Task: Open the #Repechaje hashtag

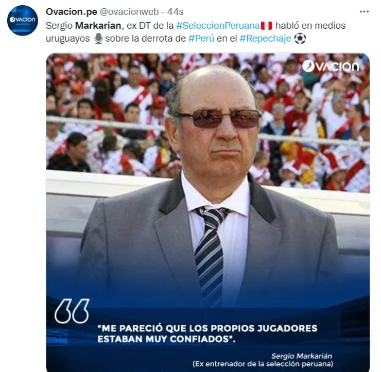Action: (x=265, y=39)
